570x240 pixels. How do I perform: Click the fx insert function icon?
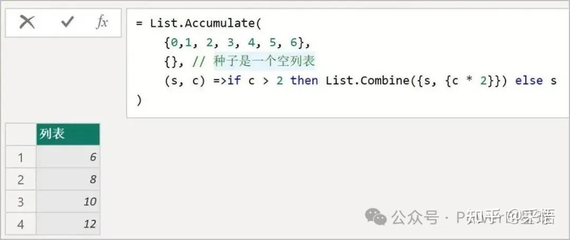102,22
